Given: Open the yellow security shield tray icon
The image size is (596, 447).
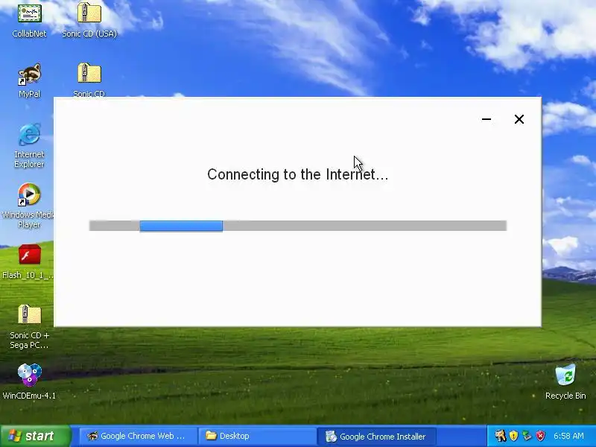Looking at the screenshot, I should click(513, 436).
